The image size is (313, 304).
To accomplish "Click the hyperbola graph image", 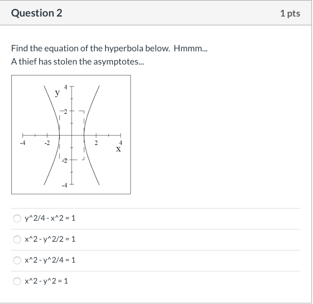I will click(x=71, y=134).
